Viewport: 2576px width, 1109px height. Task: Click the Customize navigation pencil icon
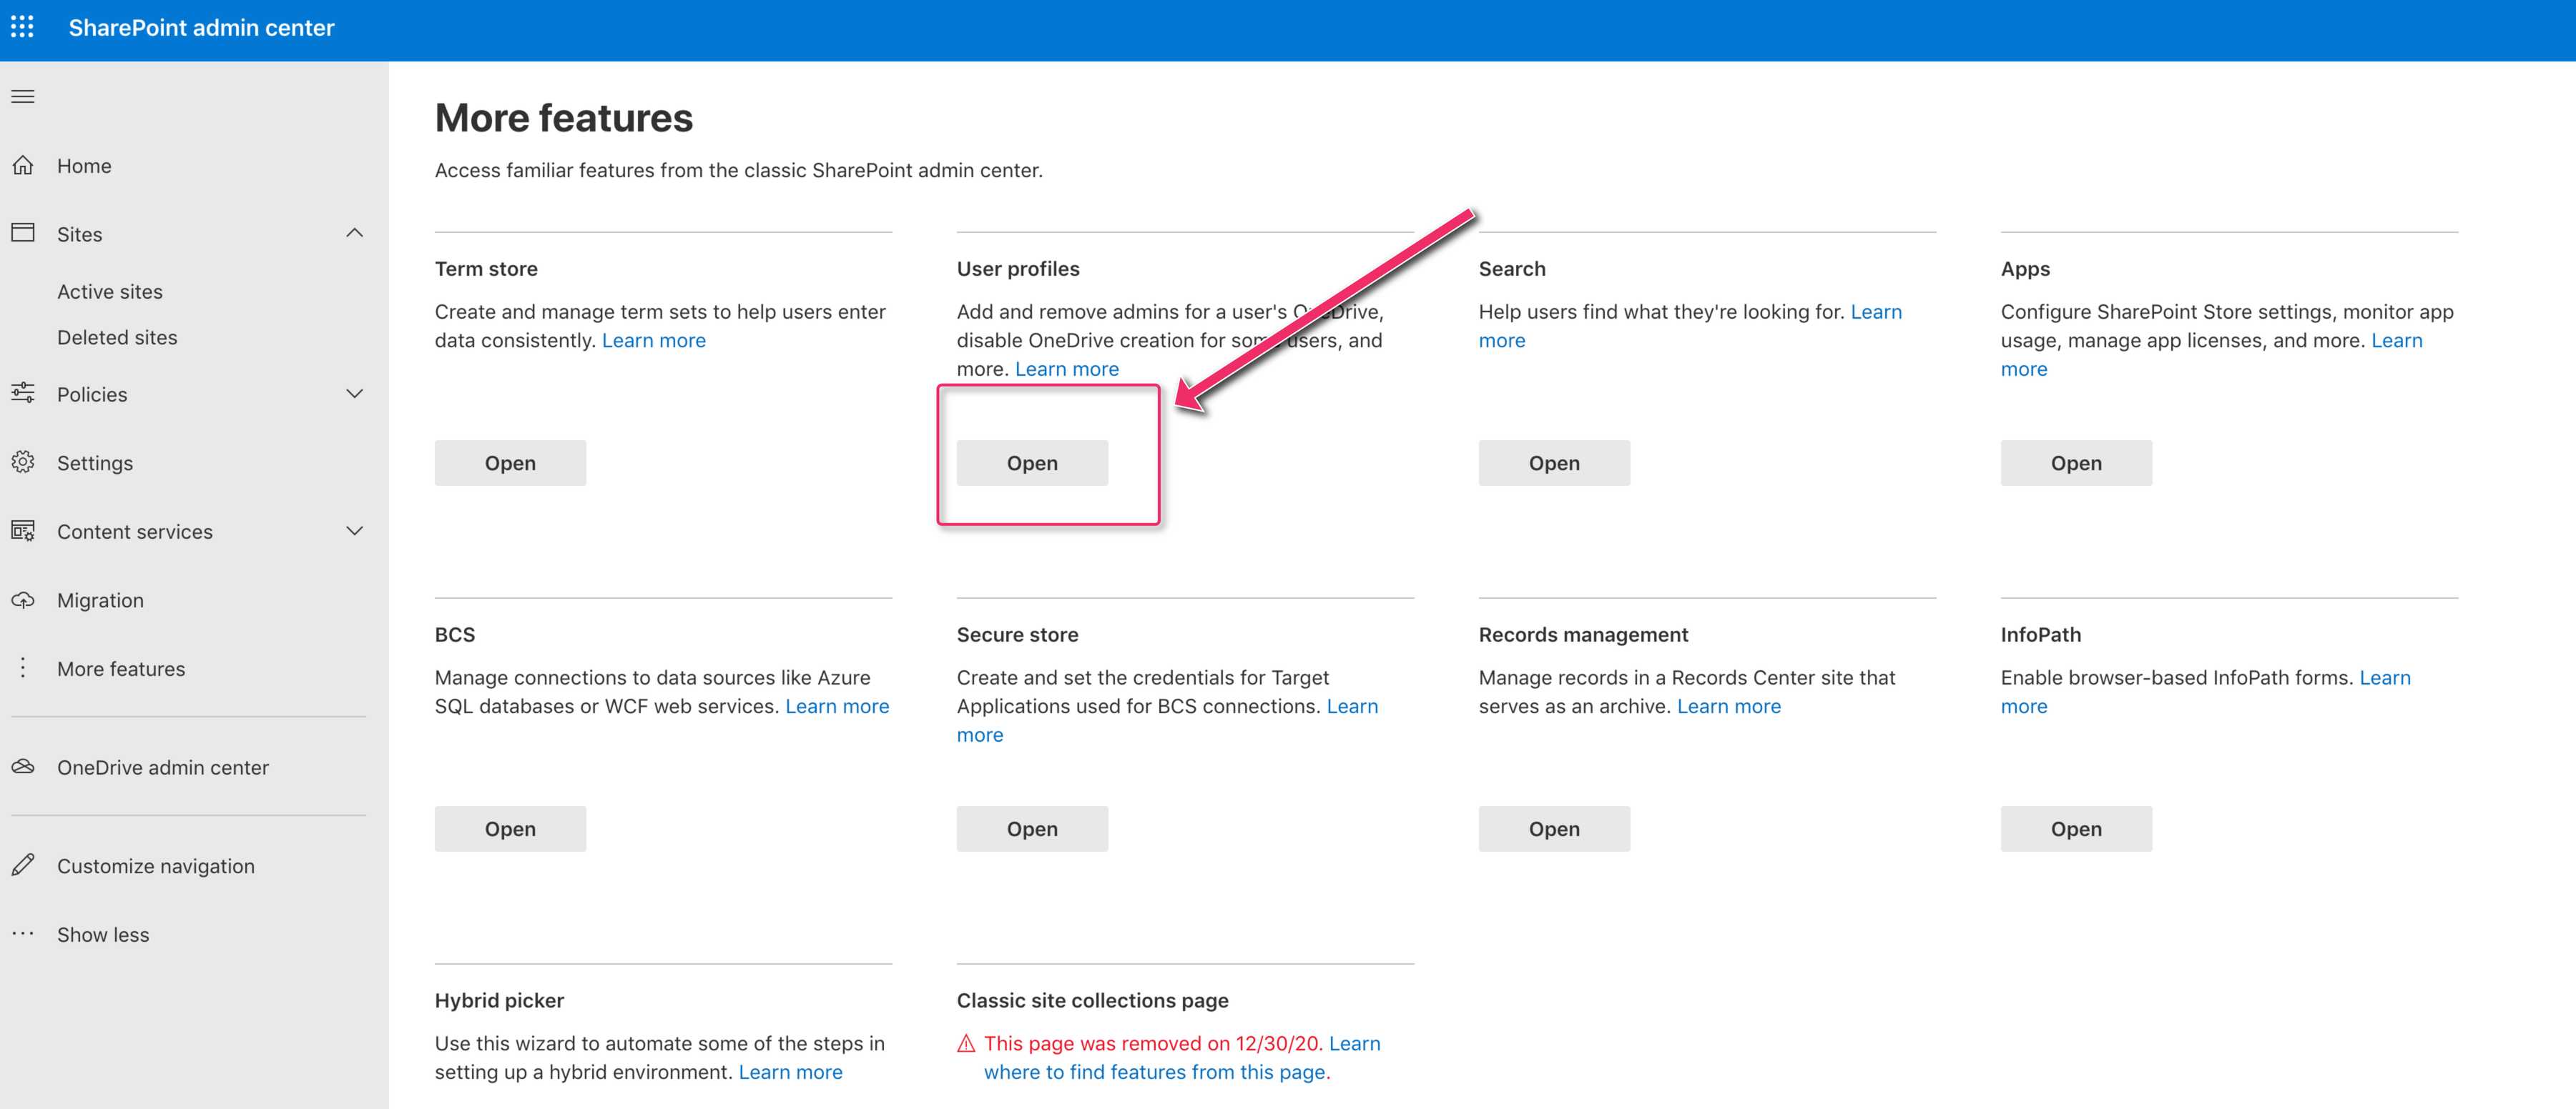[x=23, y=865]
